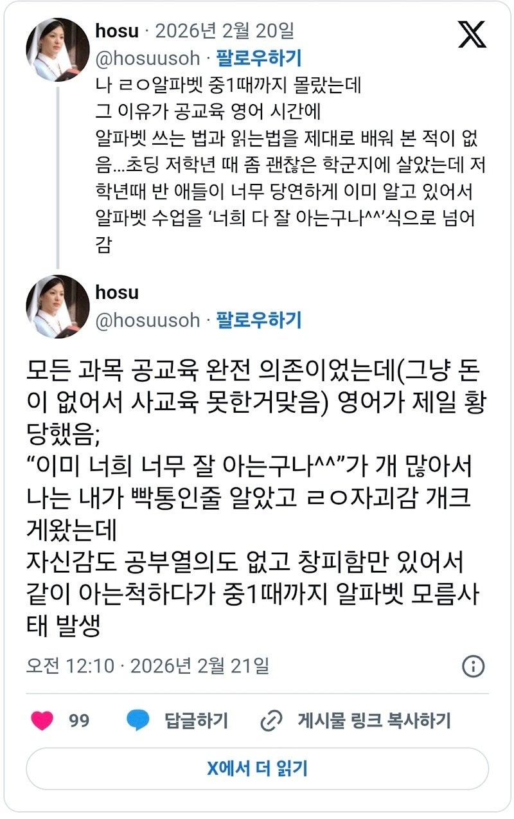Viewport: 514px width, 819px height.
Task: Click the blue reply bubble icon
Action: [x=138, y=721]
